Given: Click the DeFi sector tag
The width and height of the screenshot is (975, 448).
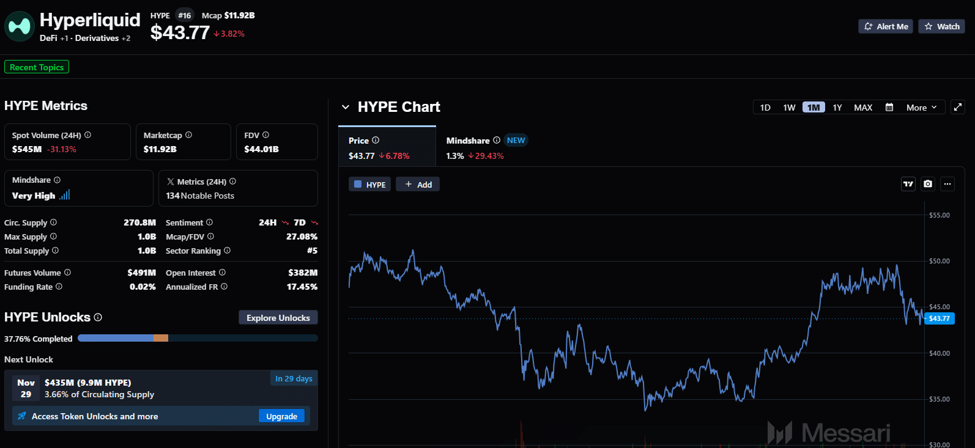Looking at the screenshot, I should (x=48, y=38).
